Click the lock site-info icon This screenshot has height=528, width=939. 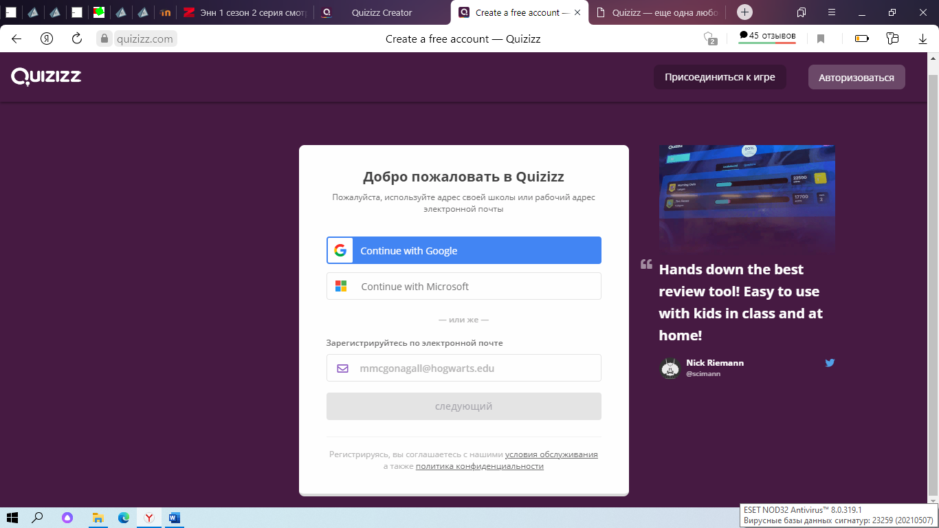(x=104, y=38)
